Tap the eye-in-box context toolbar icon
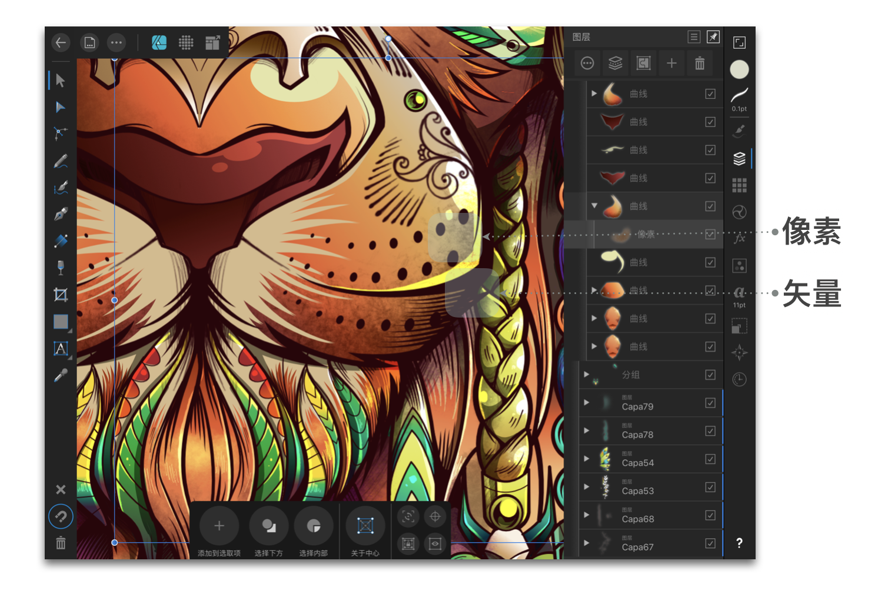Image resolution: width=878 pixels, height=594 pixels. [435, 543]
